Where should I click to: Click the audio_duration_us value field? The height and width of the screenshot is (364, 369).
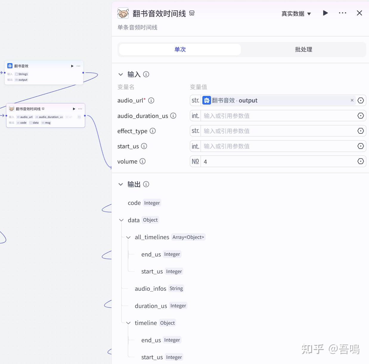(x=279, y=116)
